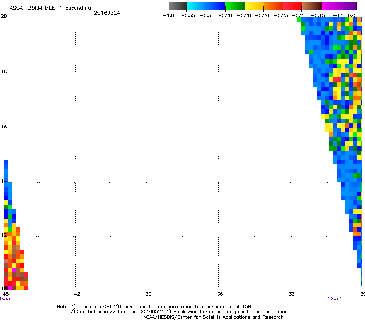Click the -1.0 color bar label

point(169,16)
